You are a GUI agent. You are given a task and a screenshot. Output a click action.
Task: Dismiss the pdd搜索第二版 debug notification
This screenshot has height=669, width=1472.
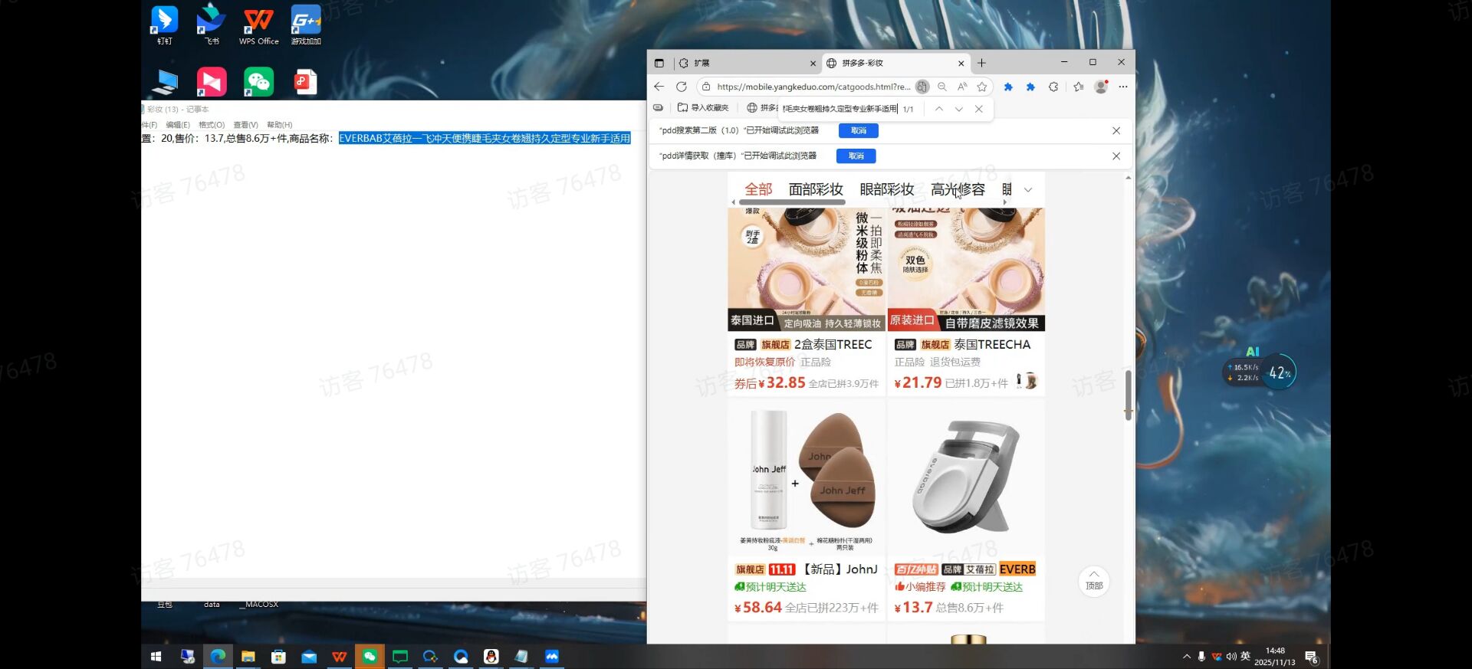(x=1116, y=130)
